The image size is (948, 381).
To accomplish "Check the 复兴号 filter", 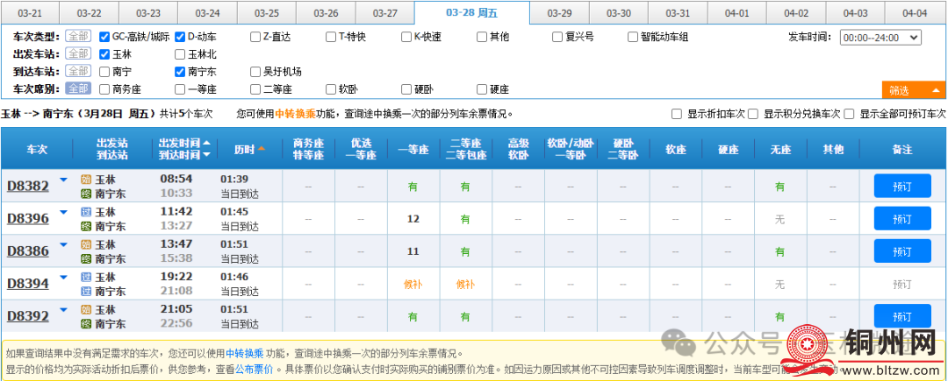I will coord(557,37).
